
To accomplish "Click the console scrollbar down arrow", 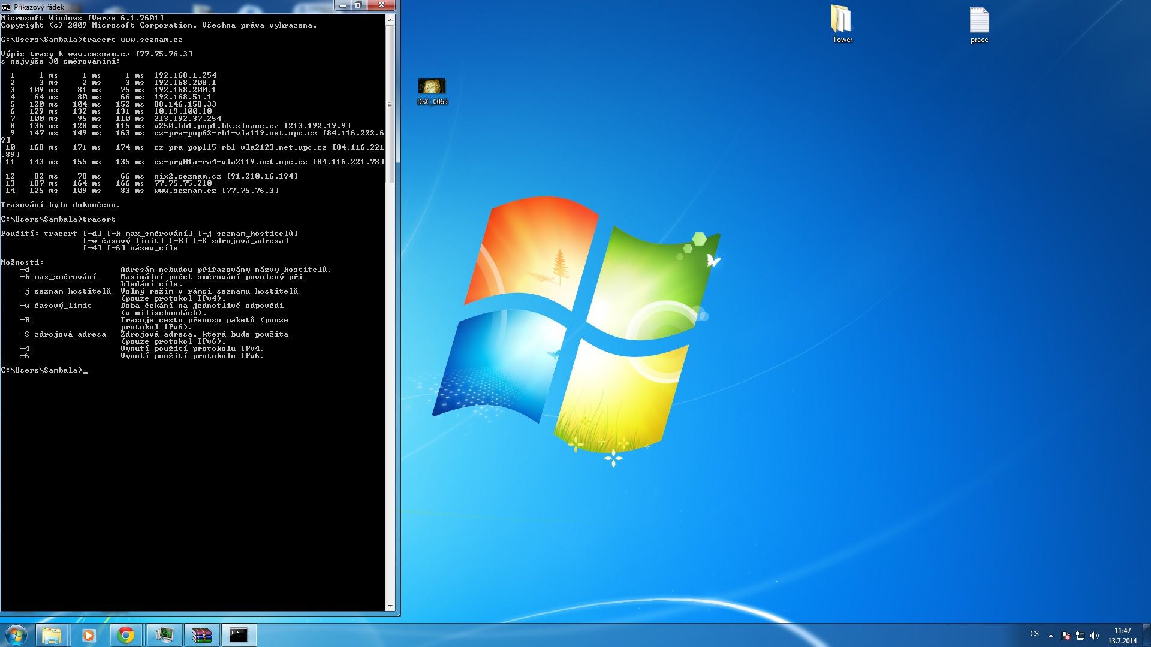I will coord(390,606).
